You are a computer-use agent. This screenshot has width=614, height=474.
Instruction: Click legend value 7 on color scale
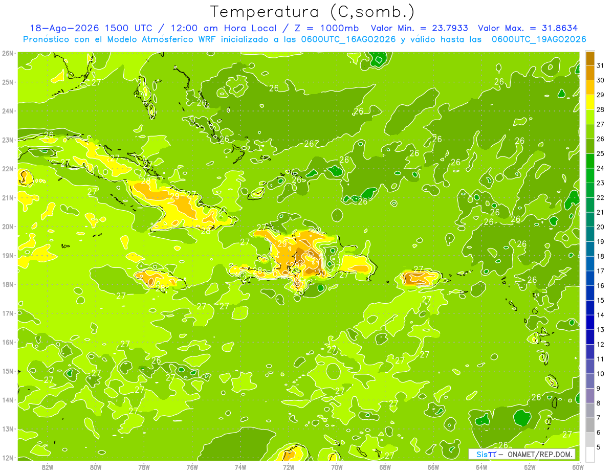click(599, 418)
